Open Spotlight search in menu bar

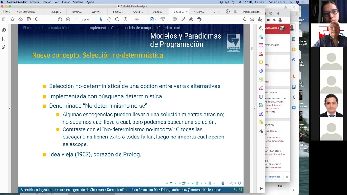coord(291,2)
